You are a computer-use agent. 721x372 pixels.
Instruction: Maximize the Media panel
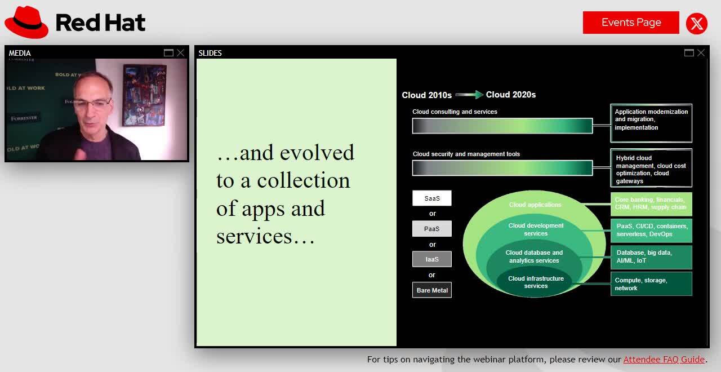tap(168, 52)
